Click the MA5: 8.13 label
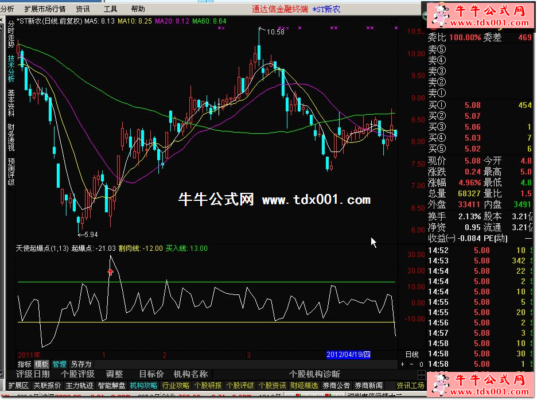Image resolution: width=537 pixels, height=400 pixels. click(100, 21)
